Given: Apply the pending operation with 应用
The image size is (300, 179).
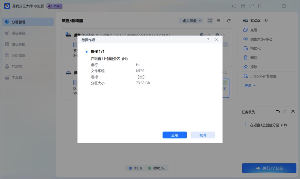Looking at the screenshot, I should 174,135.
